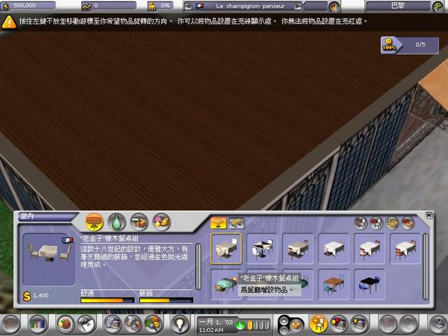Choose the black-and-white checkered table set
The width and height of the screenshot is (448, 336).
click(262, 248)
